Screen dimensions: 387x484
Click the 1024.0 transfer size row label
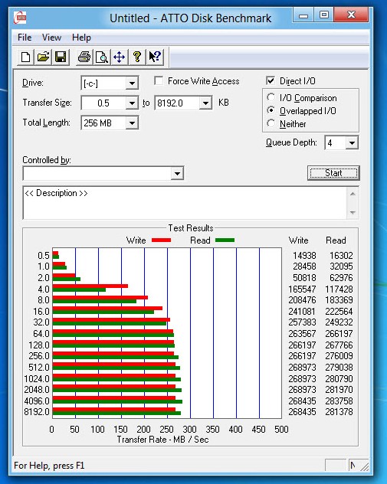[37, 379]
